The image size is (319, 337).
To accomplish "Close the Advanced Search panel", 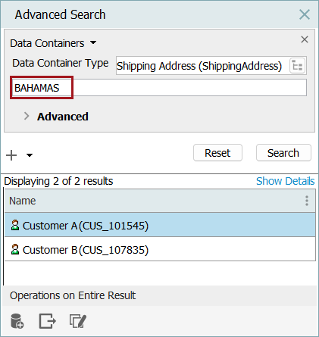I will pyautogui.click(x=305, y=14).
